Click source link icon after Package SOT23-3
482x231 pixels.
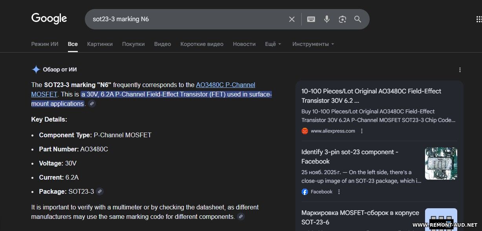pos(100,191)
